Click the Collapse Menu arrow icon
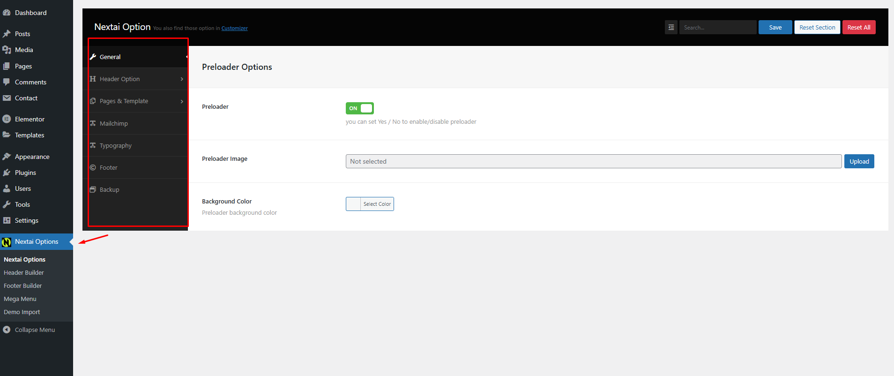 coord(7,330)
